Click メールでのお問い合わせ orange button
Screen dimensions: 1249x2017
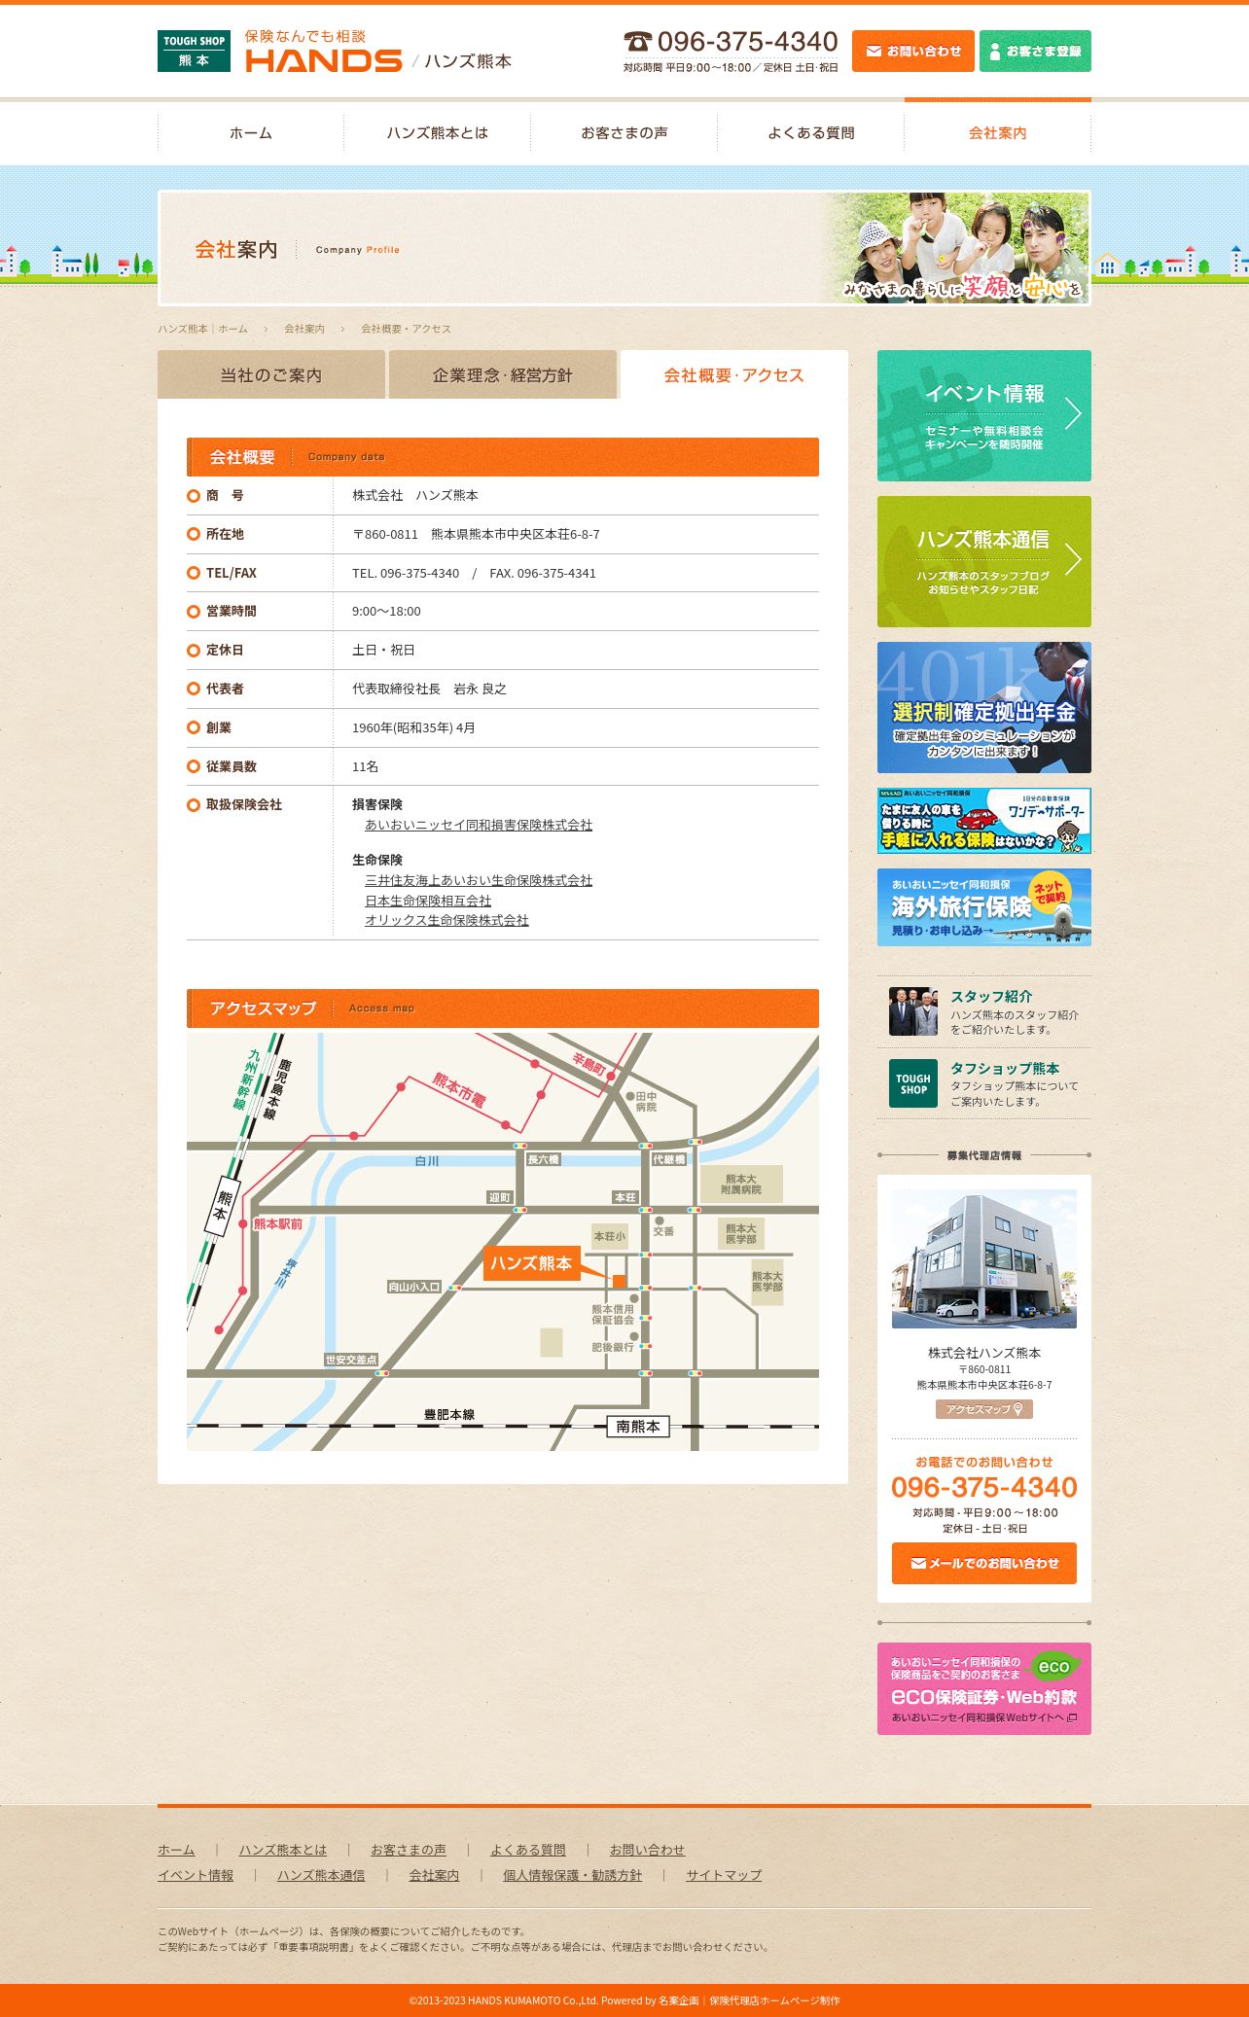pyautogui.click(x=984, y=1563)
